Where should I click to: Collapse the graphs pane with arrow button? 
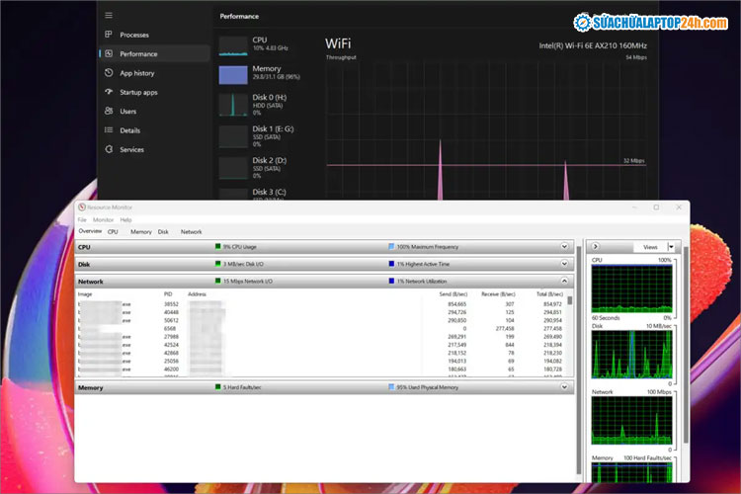(595, 247)
